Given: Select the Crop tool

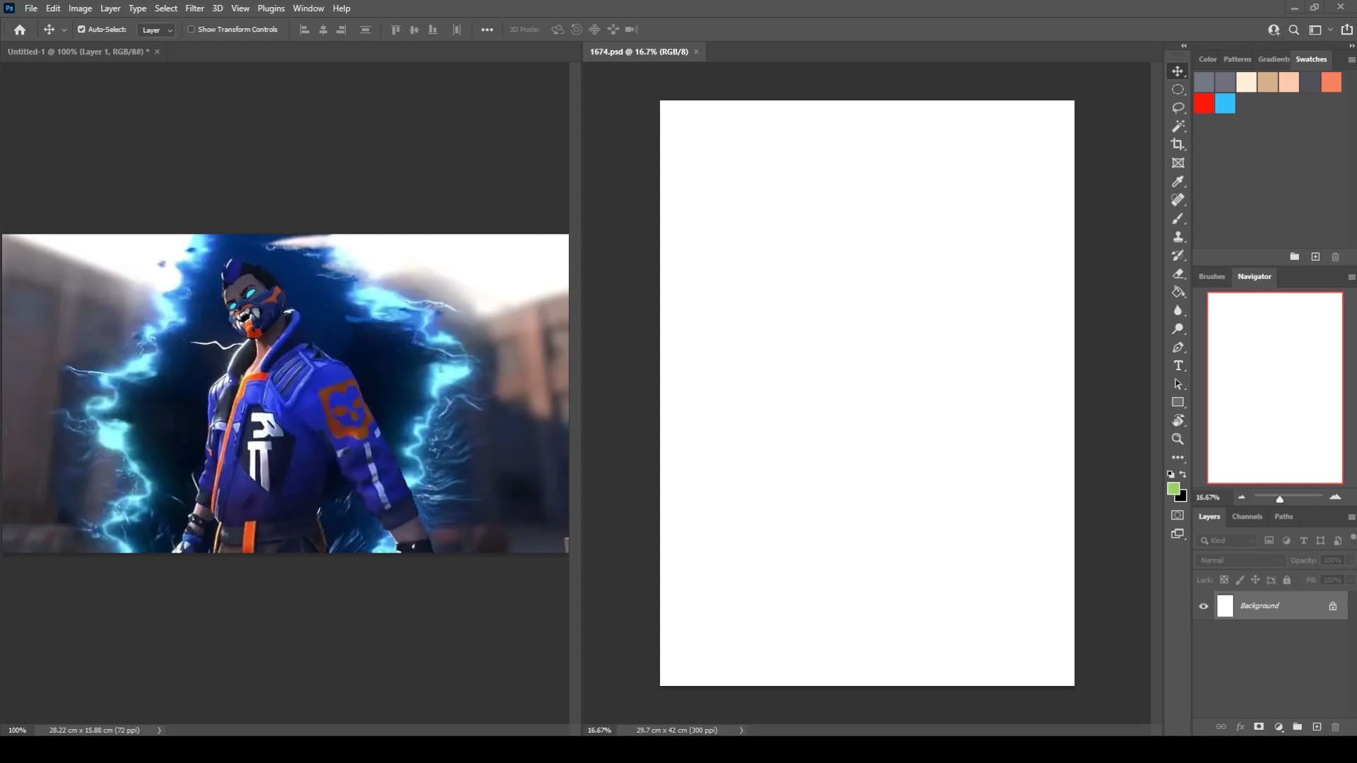Looking at the screenshot, I should tap(1177, 145).
